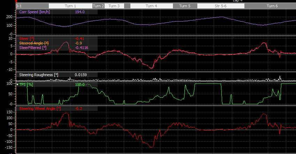The image size is (296, 154).
Task: Select the Steered Angle [°] channel label
Action: 34,43
